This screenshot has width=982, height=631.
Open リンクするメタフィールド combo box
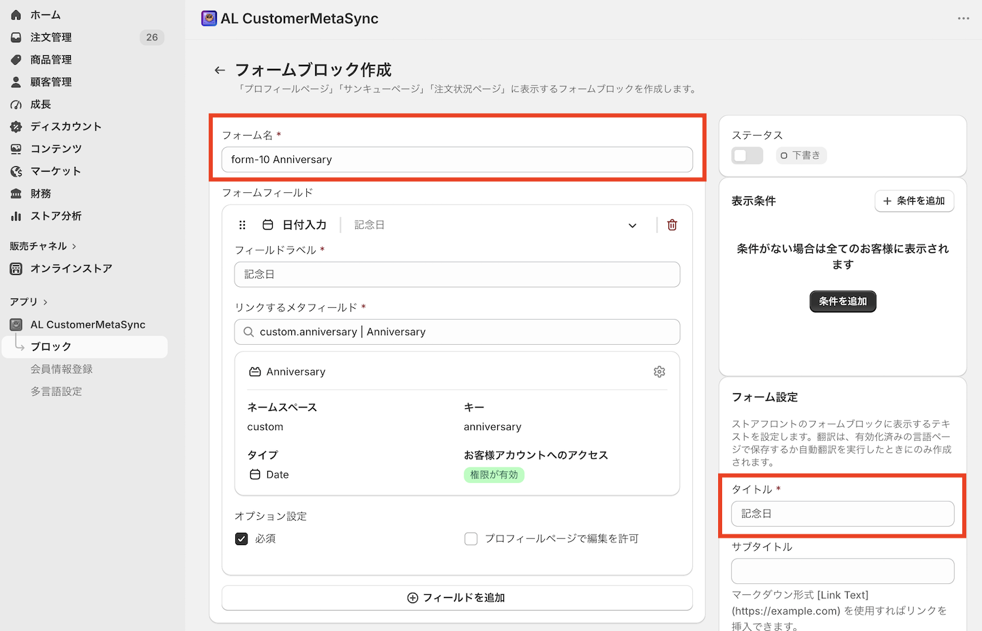[457, 332]
